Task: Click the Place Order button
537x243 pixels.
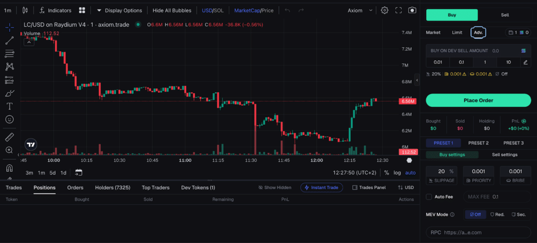Action: [478, 100]
